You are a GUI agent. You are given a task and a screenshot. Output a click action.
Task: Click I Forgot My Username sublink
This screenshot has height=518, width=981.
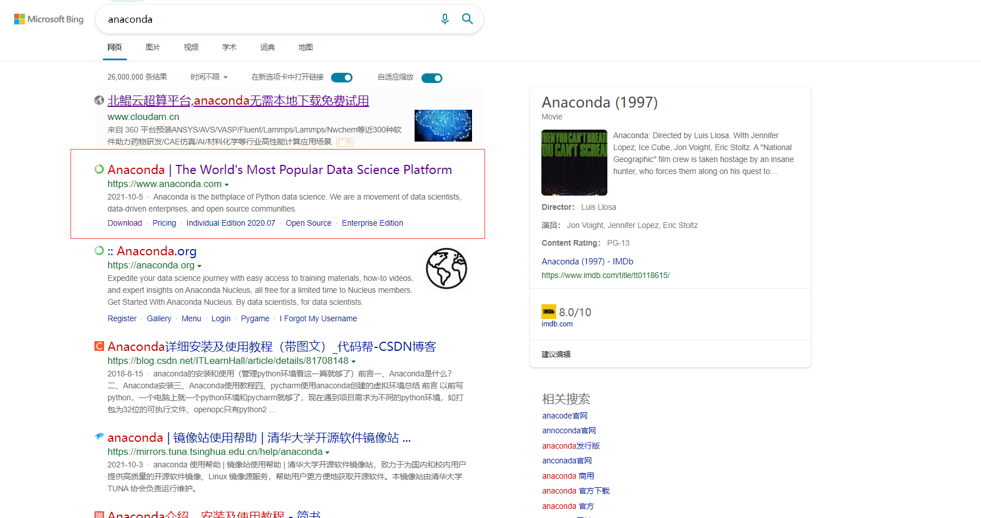tap(318, 318)
